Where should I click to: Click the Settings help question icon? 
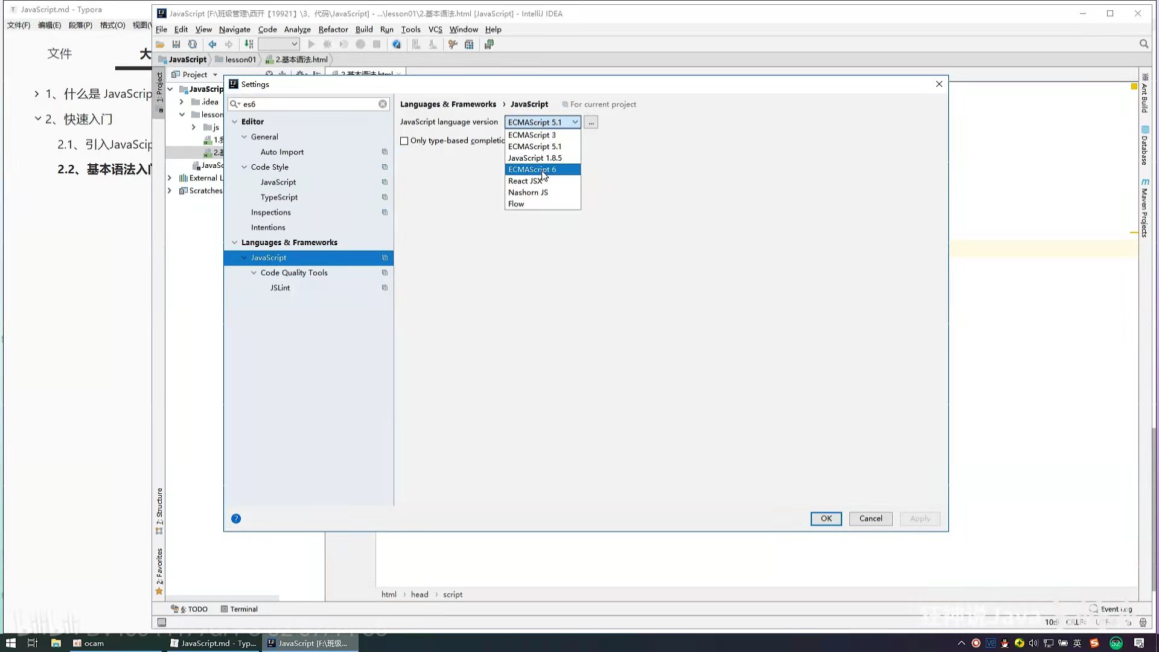236,519
